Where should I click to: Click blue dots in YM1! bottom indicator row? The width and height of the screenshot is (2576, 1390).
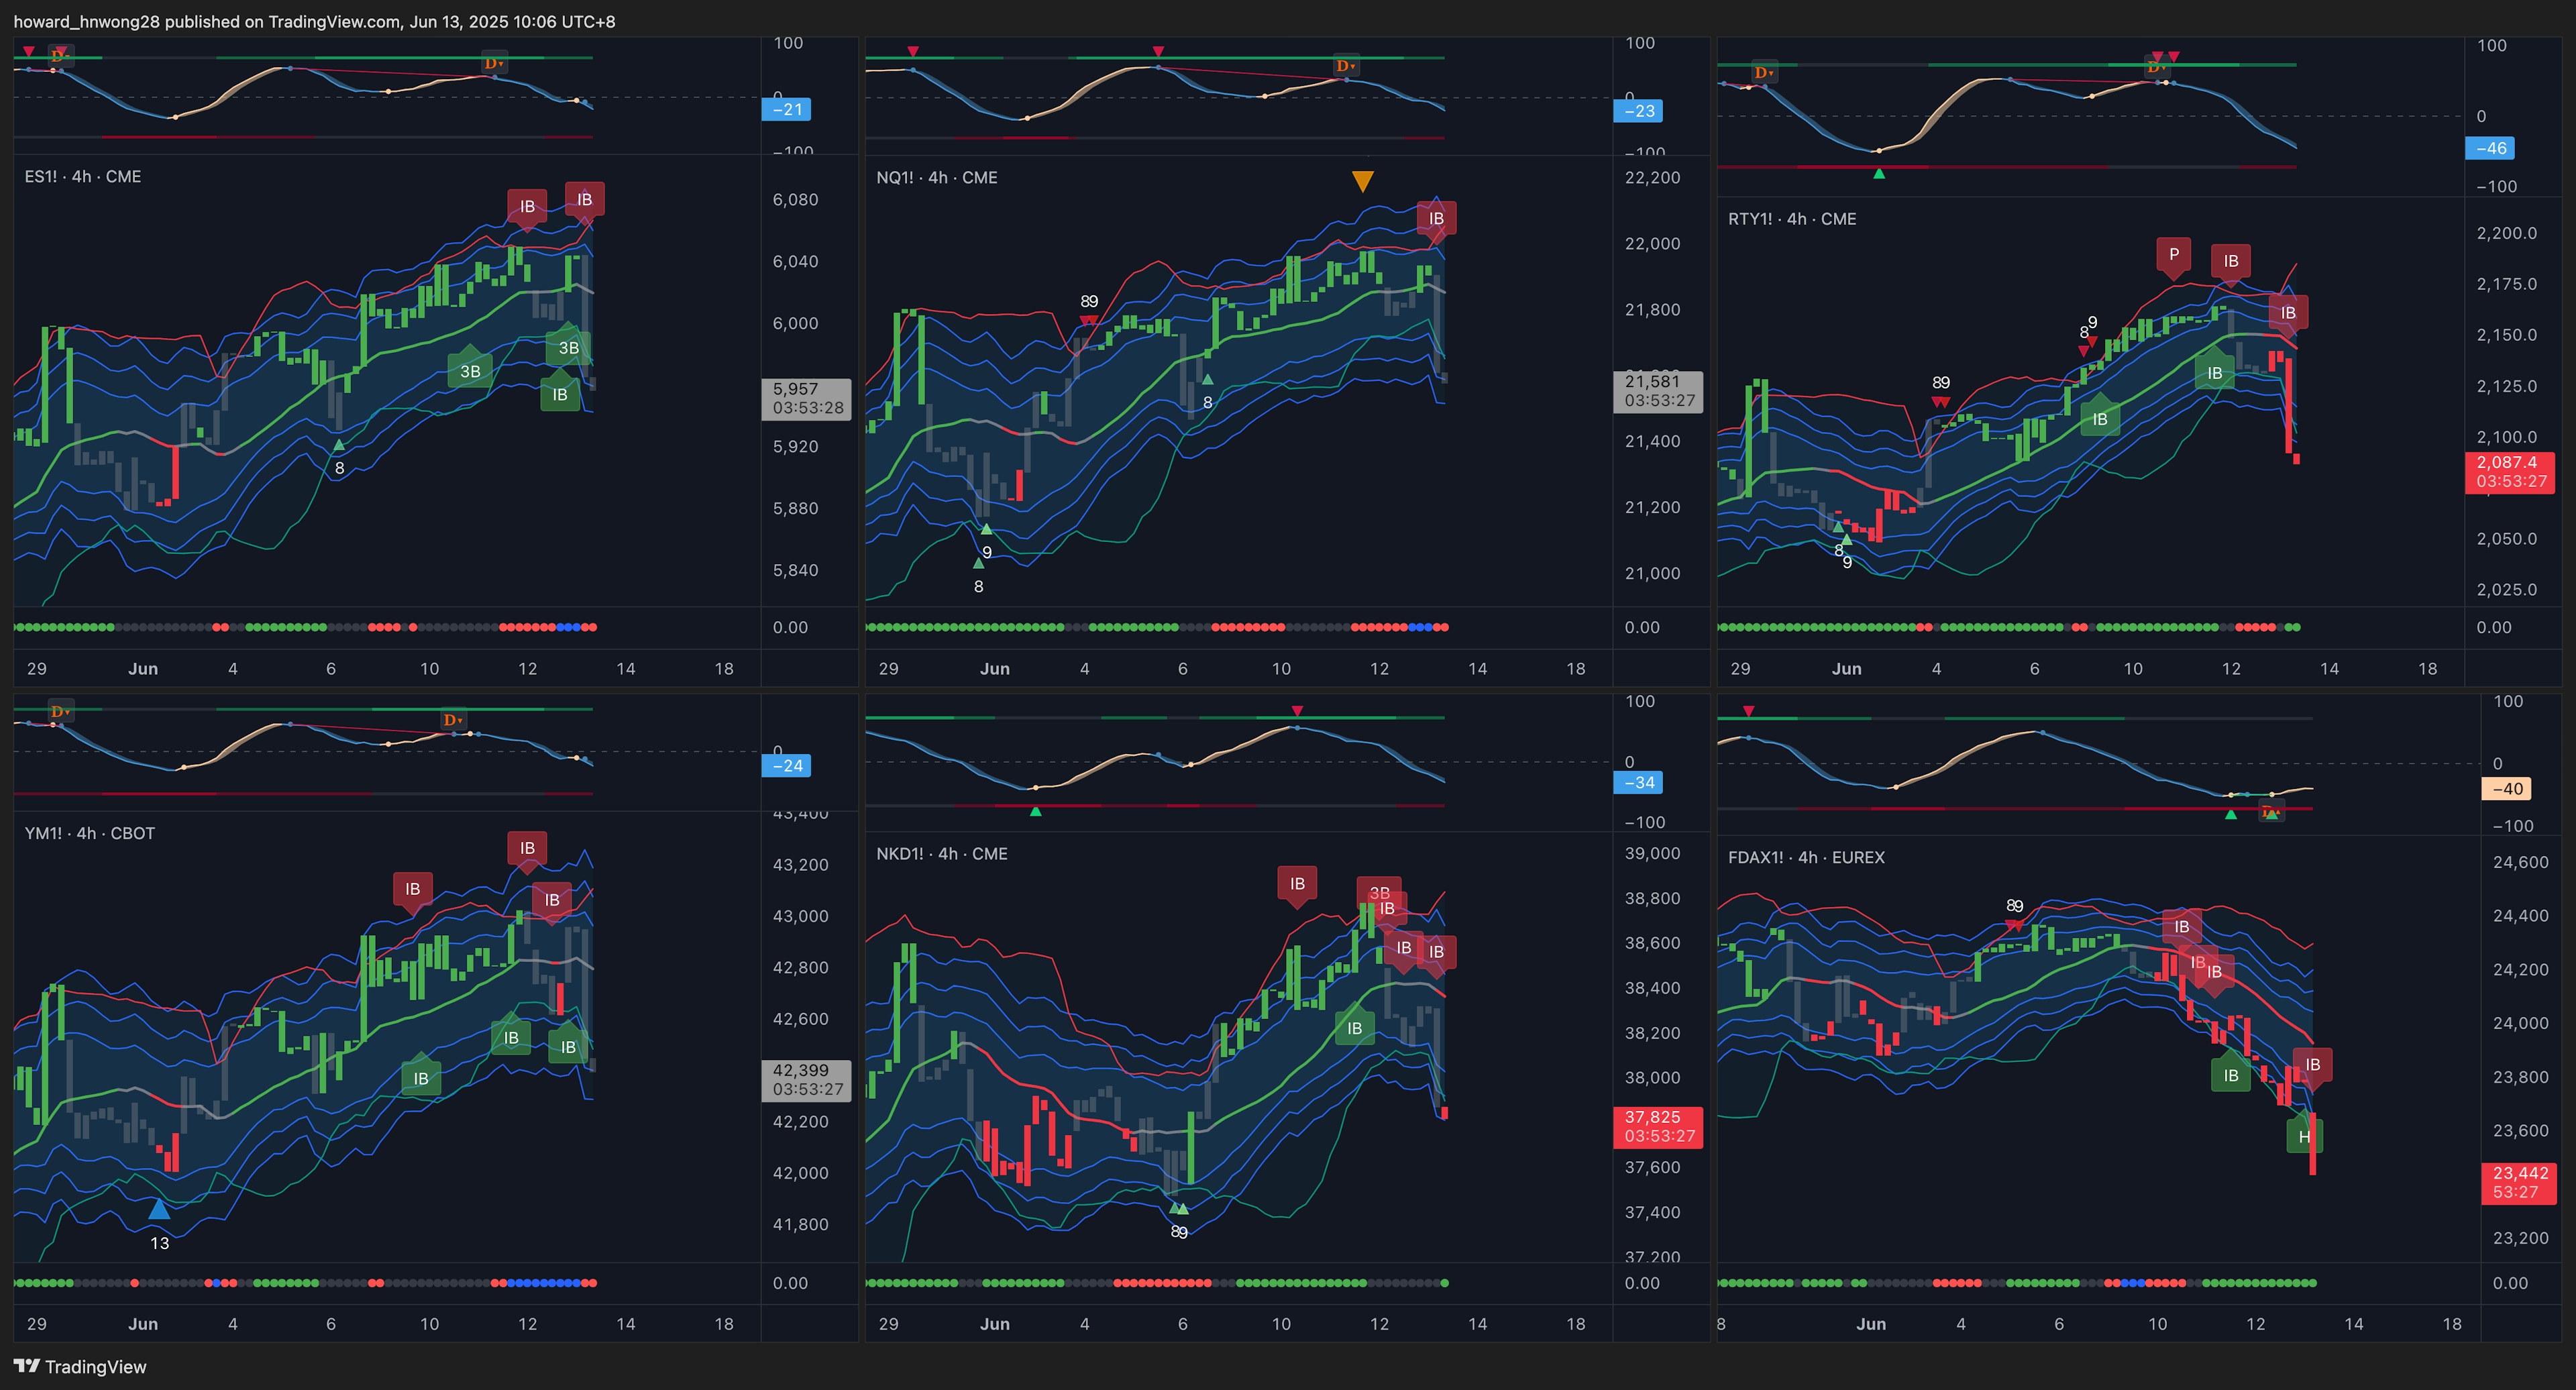(545, 1282)
